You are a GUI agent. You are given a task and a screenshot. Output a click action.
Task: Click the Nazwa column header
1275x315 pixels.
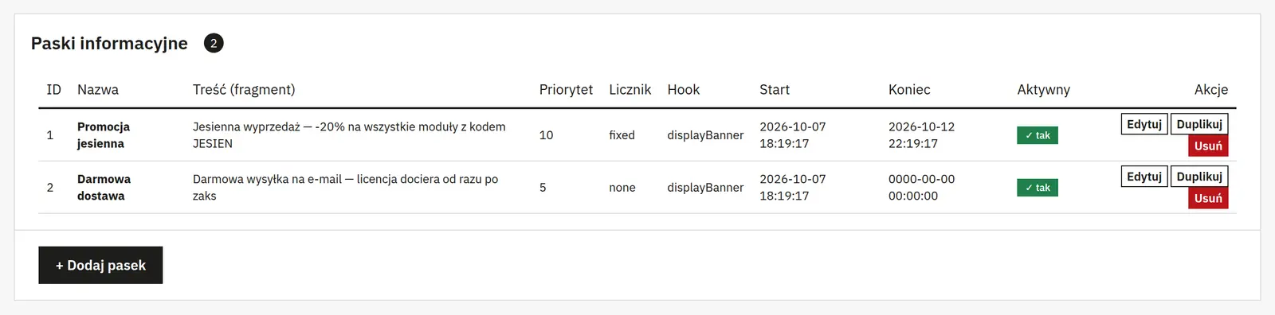click(98, 90)
